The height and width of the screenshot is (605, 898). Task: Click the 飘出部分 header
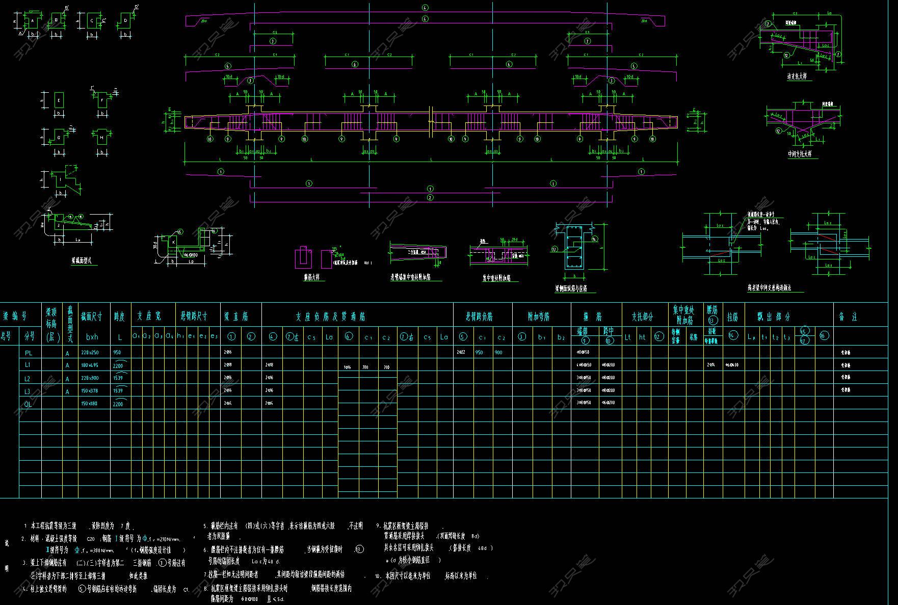774,317
